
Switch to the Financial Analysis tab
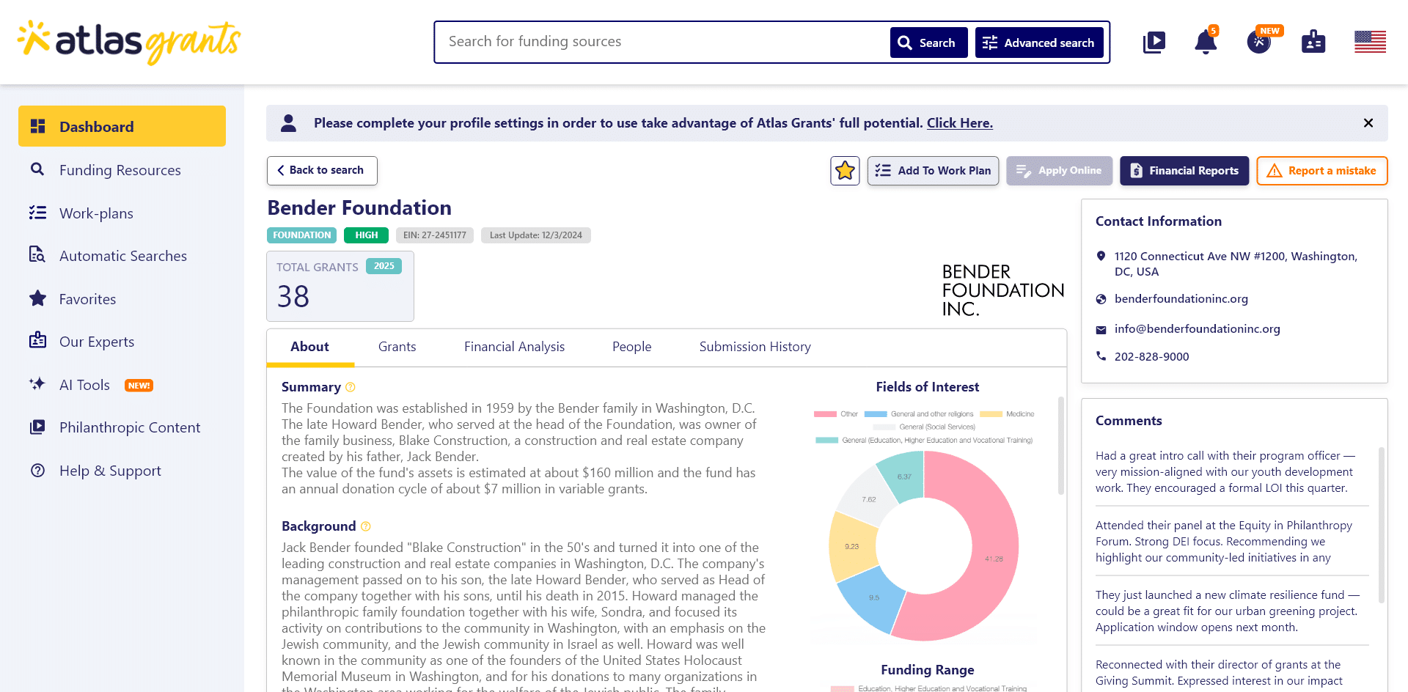tap(514, 347)
